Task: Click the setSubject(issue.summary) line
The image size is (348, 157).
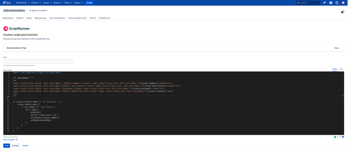Action: [45, 118]
